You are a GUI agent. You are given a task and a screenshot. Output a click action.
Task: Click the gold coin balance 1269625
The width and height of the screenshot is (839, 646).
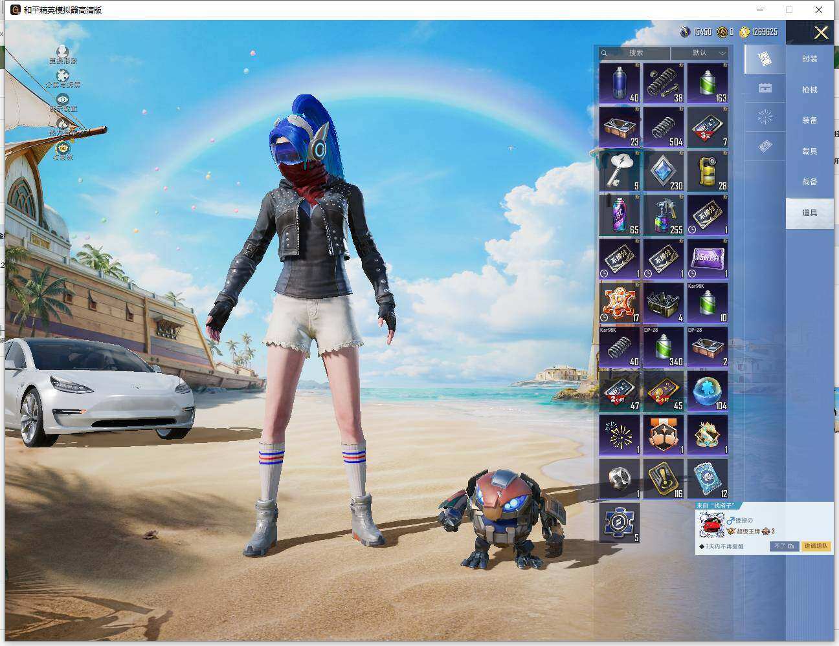(758, 32)
